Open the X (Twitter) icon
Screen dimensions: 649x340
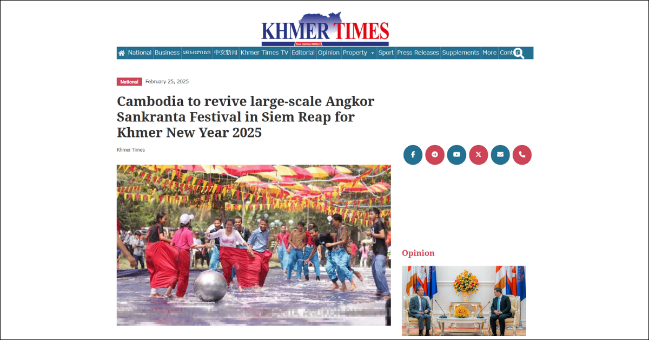coord(479,155)
